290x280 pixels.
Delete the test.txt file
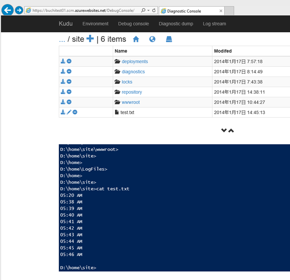(x=75, y=112)
